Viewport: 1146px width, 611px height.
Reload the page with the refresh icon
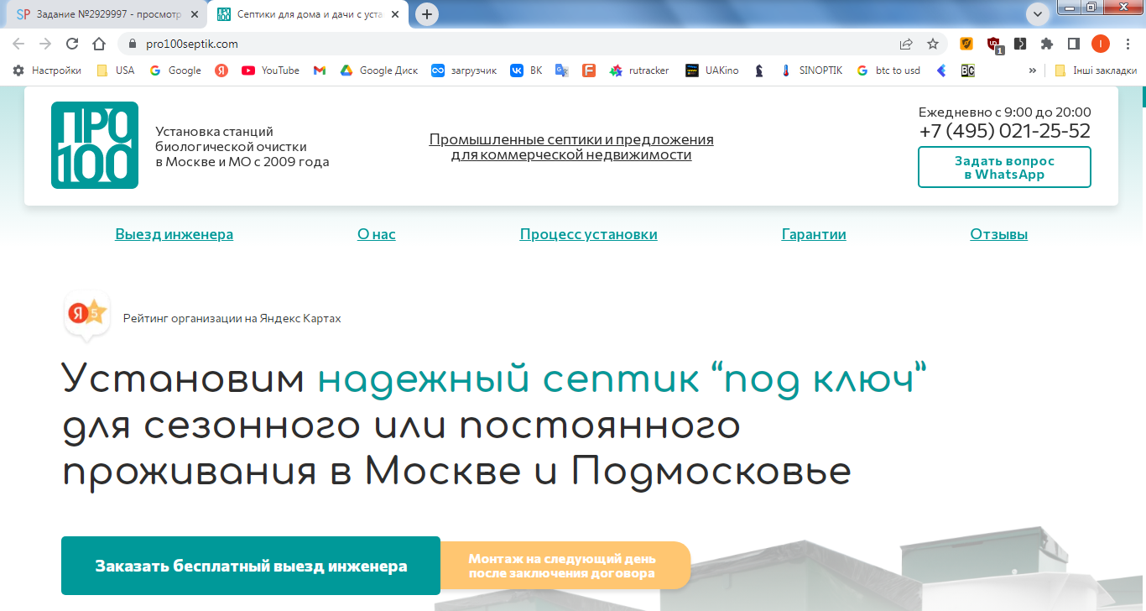72,44
